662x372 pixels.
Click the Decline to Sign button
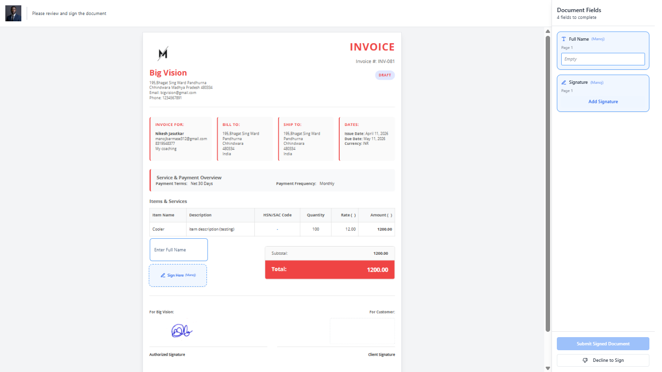[603, 360]
